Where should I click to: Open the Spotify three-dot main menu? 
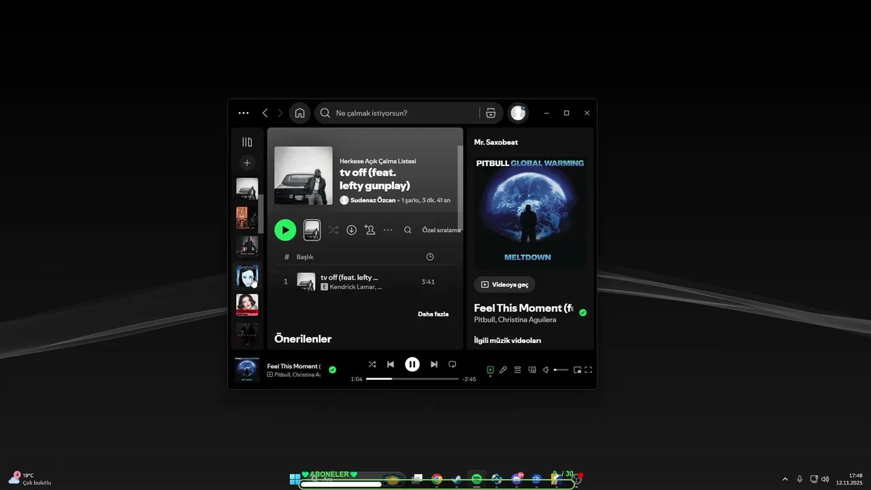click(x=244, y=113)
